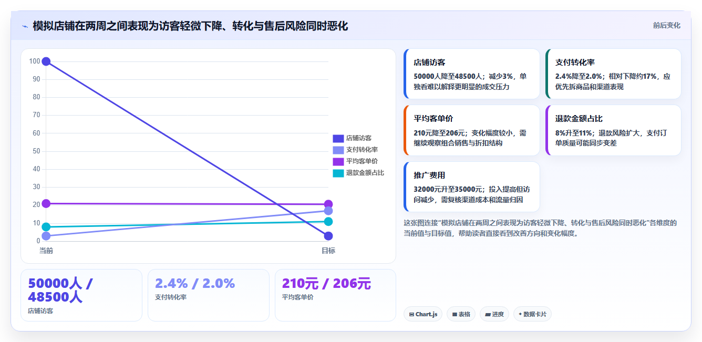
Task: Click the 50000人 / 48500人 metric value
Action: 60,290
